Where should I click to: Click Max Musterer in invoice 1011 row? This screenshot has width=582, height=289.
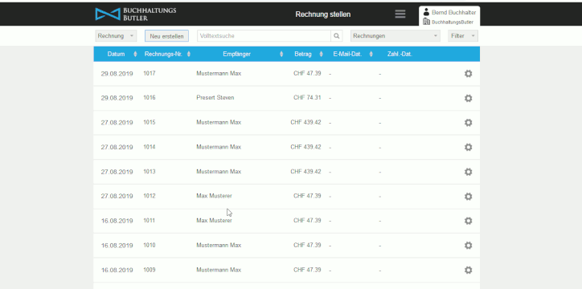pos(214,221)
